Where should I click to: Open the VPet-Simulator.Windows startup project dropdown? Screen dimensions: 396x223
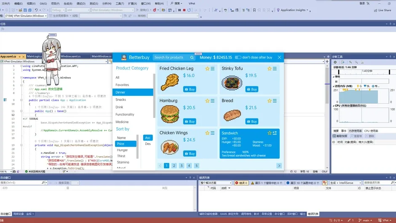point(112,10)
